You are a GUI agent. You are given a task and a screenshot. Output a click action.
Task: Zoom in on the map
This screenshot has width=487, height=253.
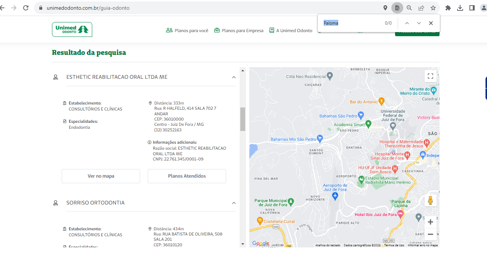click(430, 222)
